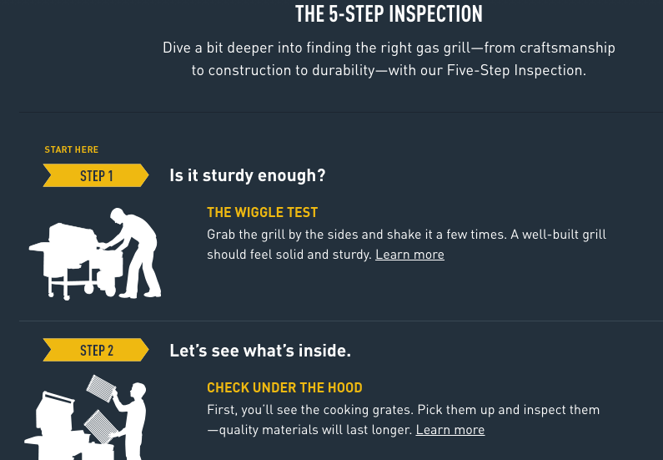This screenshot has width=663, height=460.
Task: Click the cooking grates description text
Action: click(403, 419)
